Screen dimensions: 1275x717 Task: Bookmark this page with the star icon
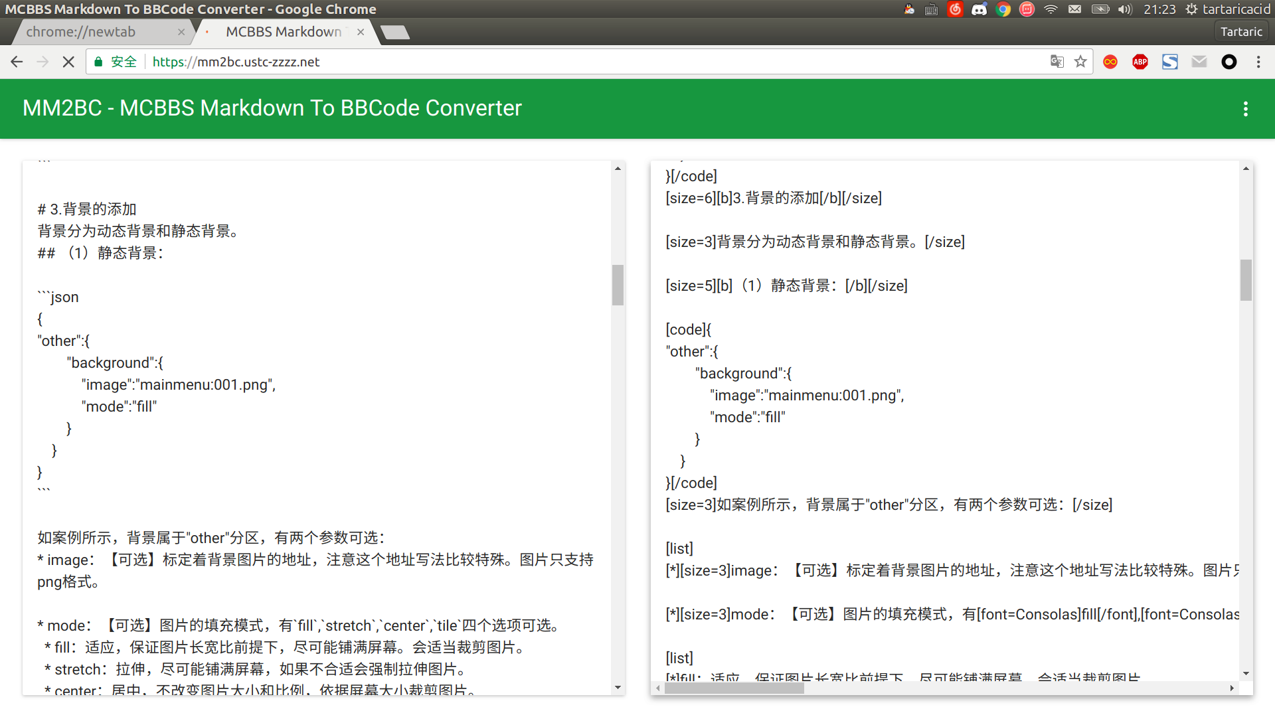(x=1081, y=62)
